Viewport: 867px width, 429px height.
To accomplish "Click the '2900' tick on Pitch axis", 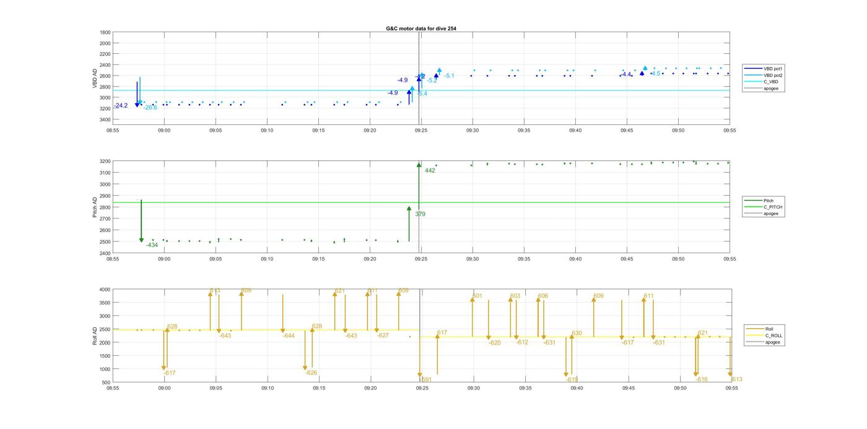I will [x=105, y=196].
